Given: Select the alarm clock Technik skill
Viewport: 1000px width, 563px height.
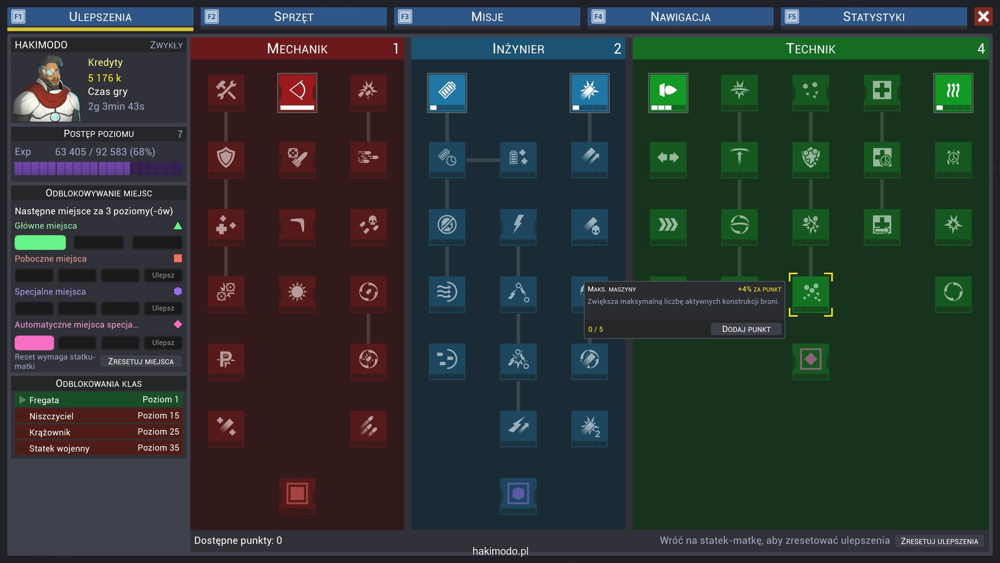Looking at the screenshot, I should tap(953, 158).
